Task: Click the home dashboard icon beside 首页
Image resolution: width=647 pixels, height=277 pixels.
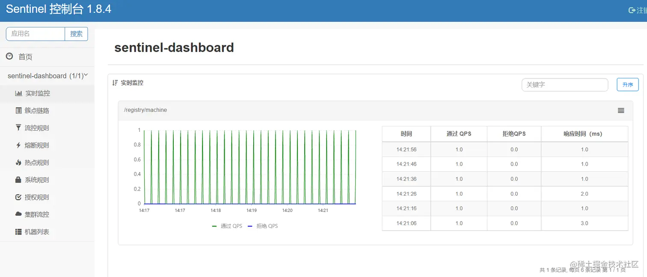Action: point(9,56)
